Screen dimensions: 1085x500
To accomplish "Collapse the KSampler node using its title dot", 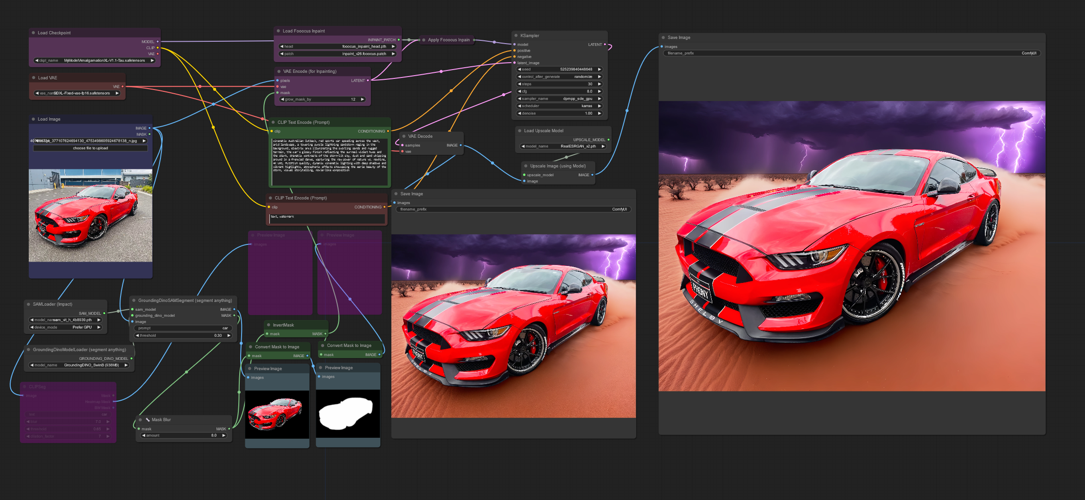I will pyautogui.click(x=516, y=36).
